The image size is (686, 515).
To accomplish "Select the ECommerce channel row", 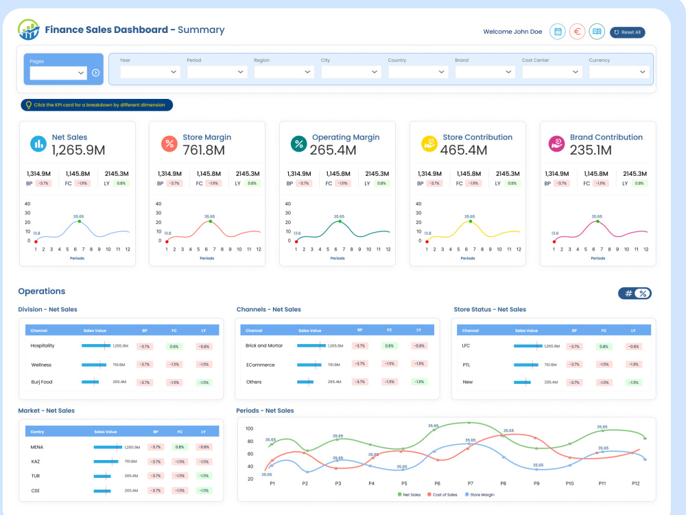I will [x=337, y=365].
